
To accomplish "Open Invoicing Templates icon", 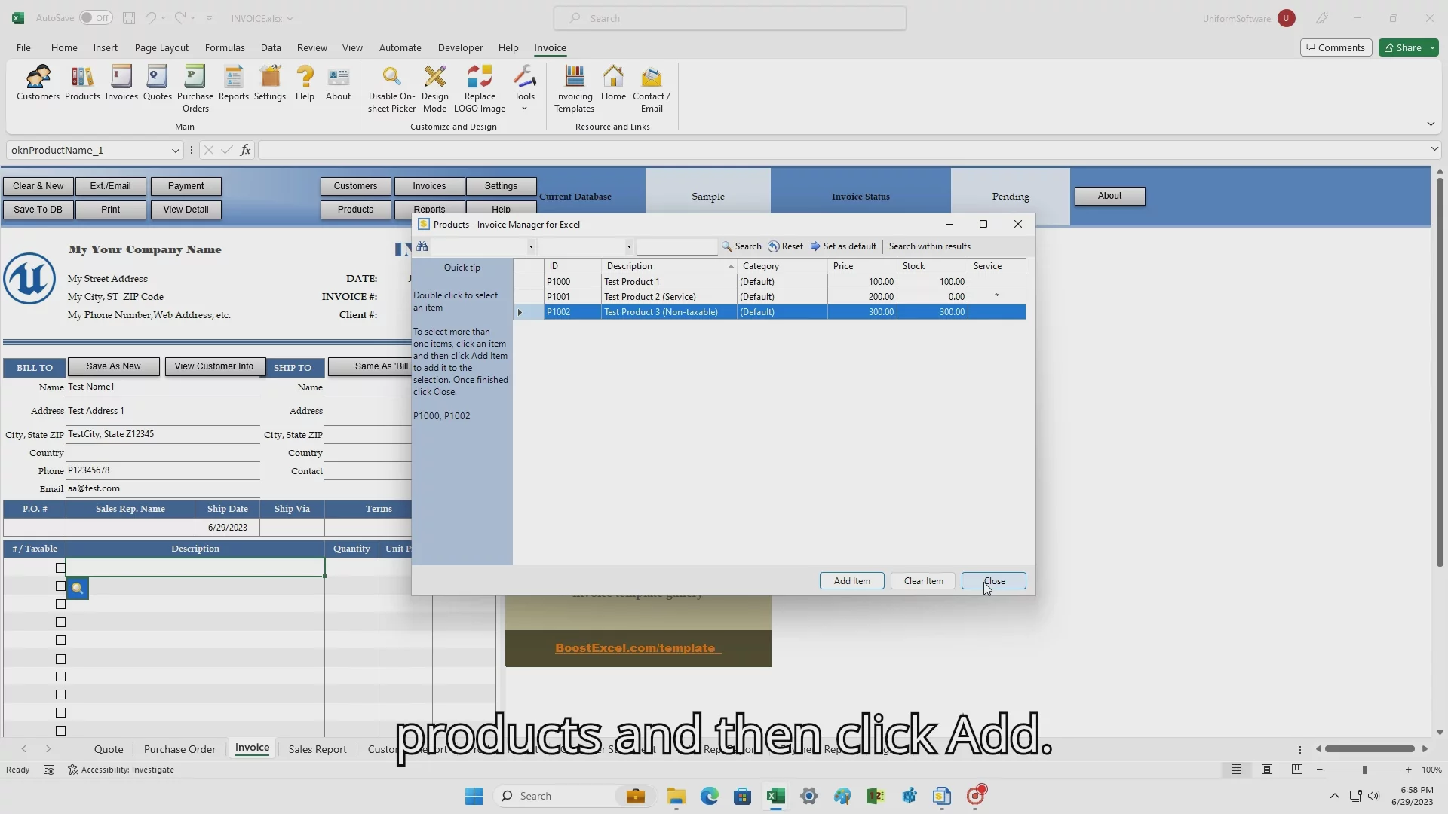I will 574,89.
